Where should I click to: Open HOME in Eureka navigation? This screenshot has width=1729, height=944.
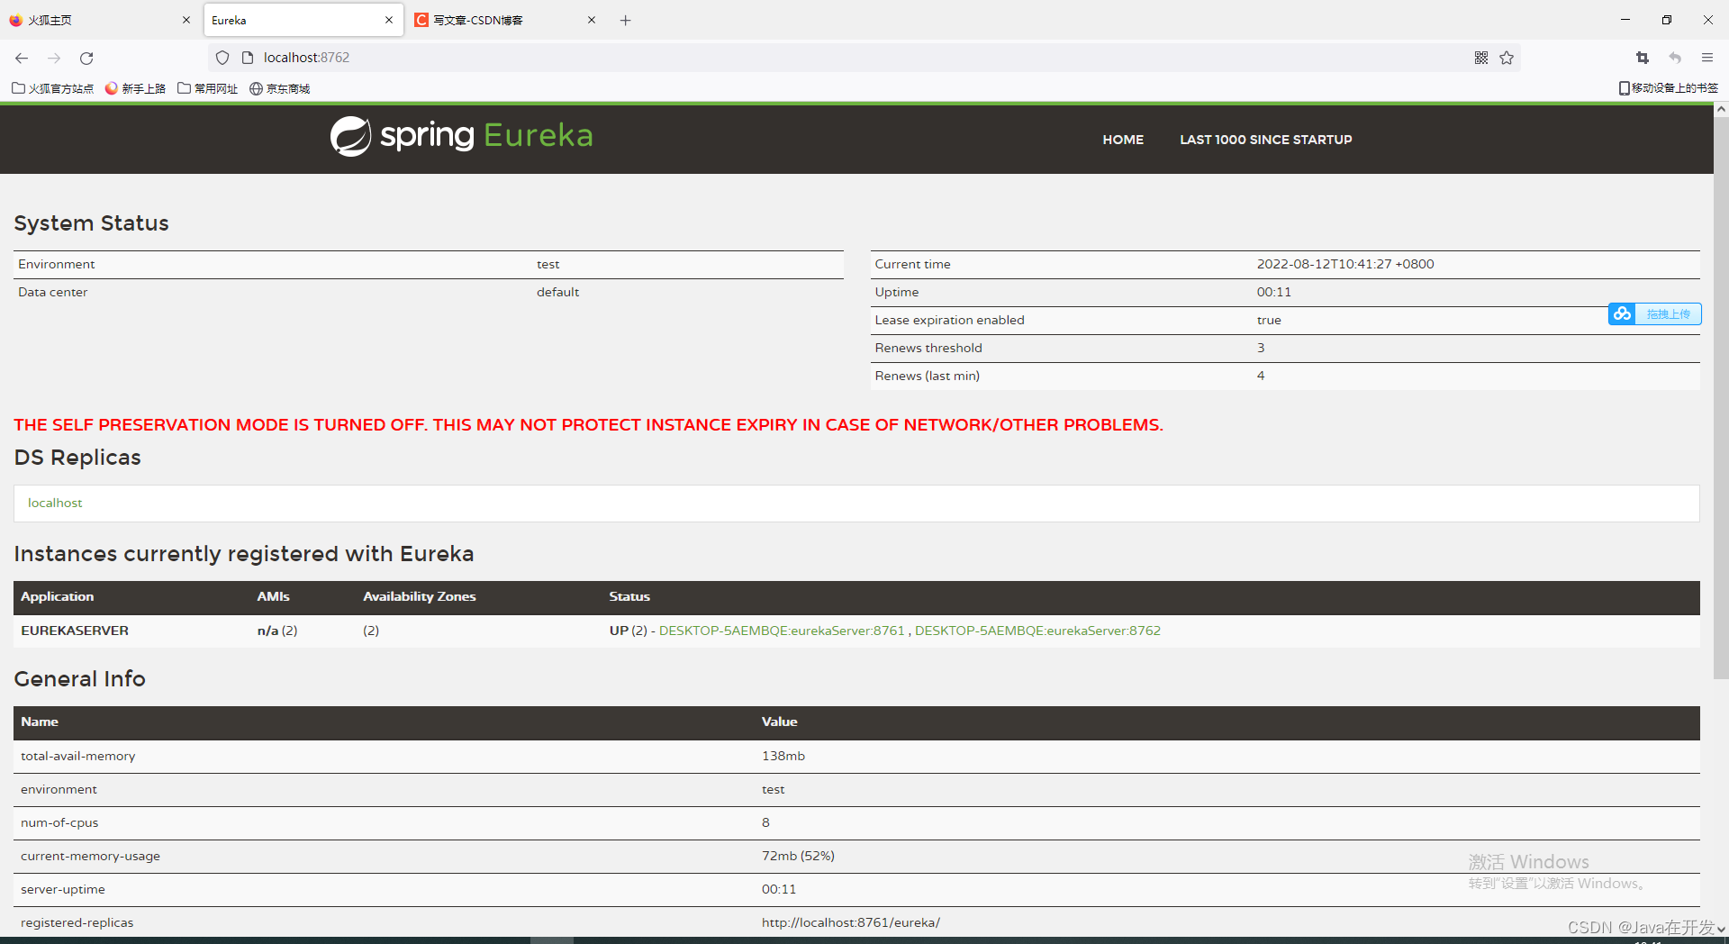pyautogui.click(x=1123, y=140)
